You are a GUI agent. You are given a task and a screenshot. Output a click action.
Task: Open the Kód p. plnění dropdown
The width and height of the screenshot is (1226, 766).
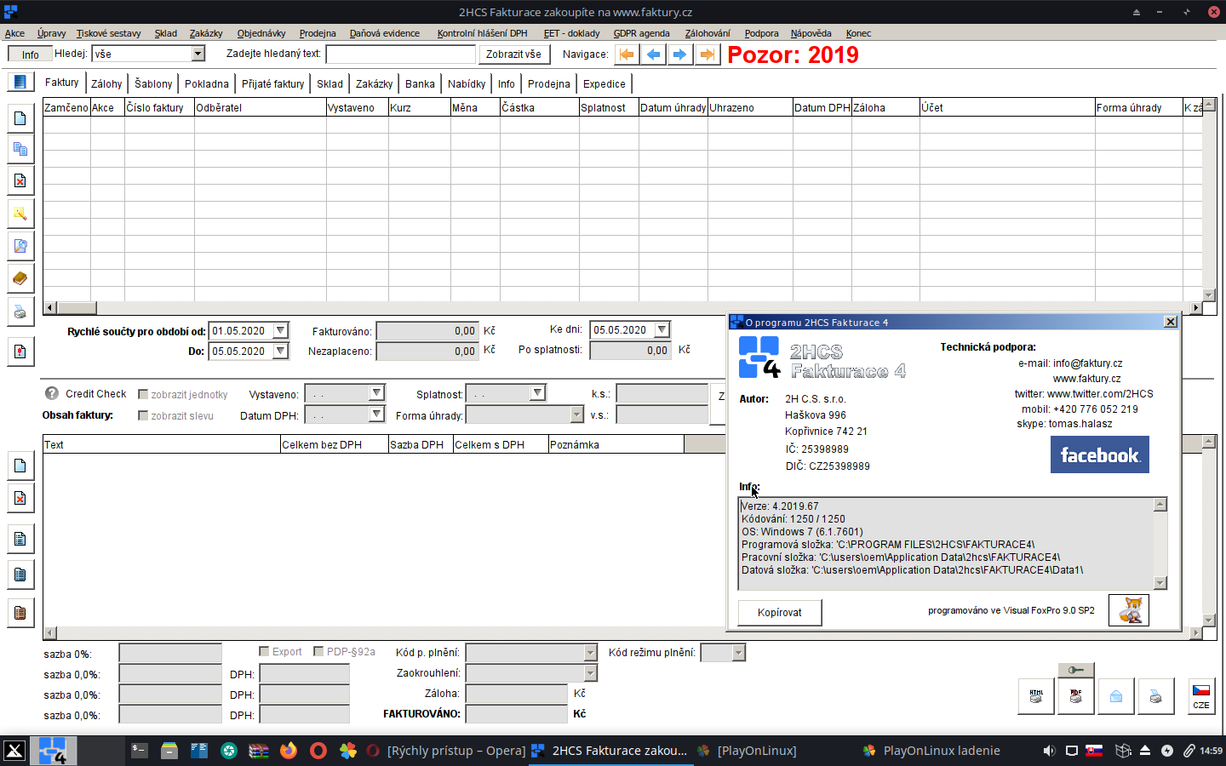[x=591, y=653]
